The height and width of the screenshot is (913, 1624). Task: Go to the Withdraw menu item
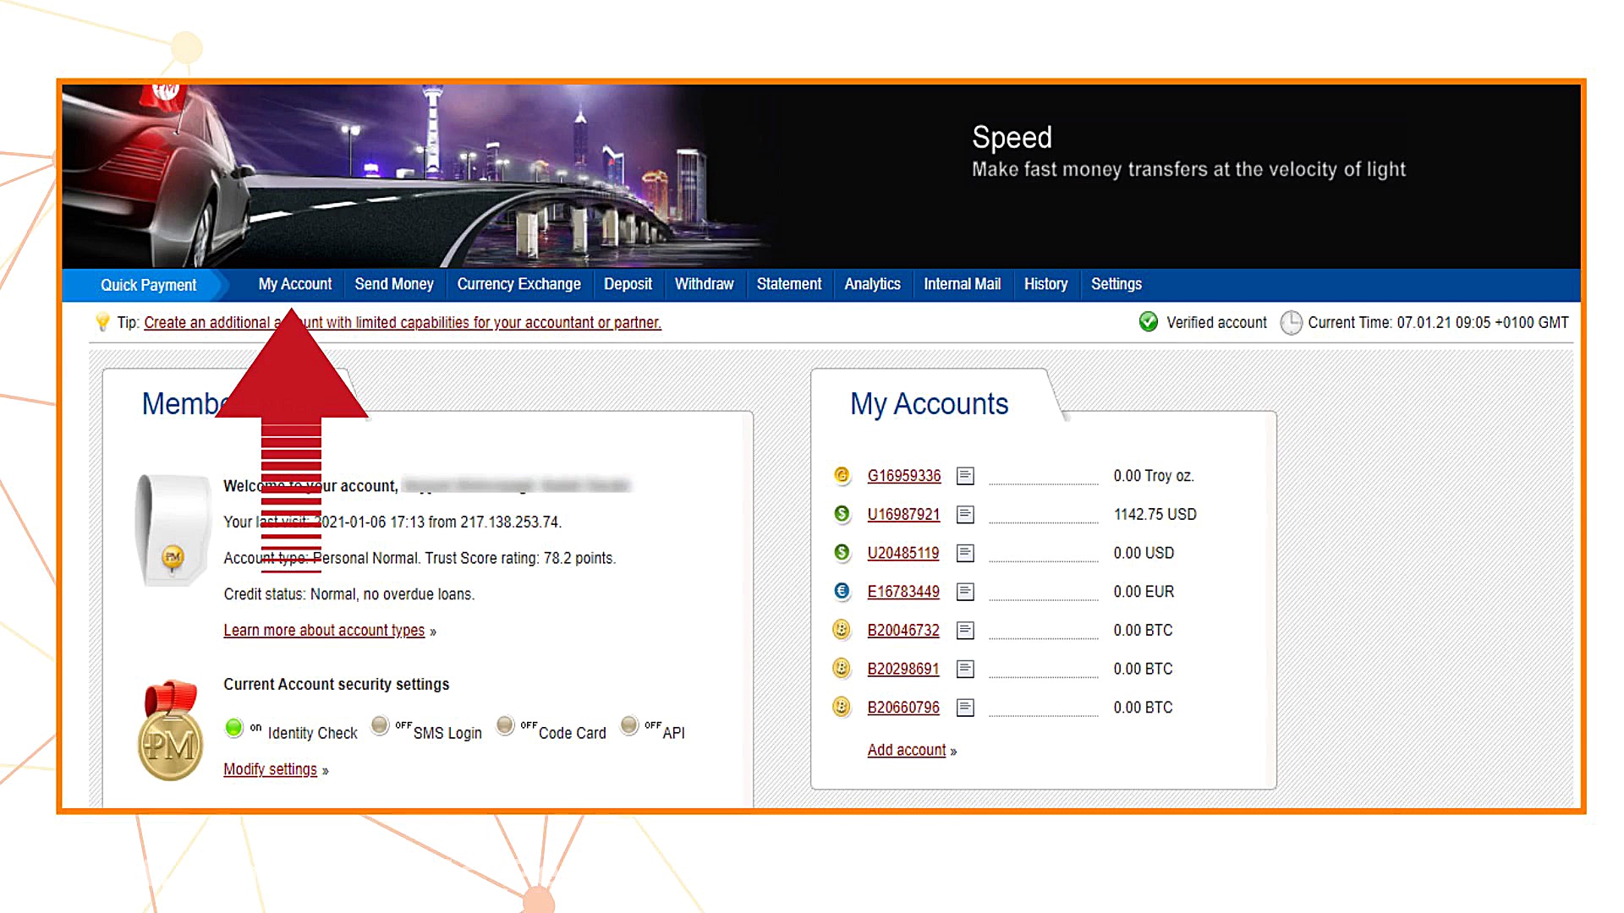[x=704, y=285]
